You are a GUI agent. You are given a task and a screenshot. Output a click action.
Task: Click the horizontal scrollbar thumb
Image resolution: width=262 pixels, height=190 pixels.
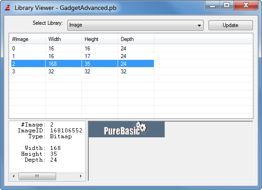coord(37,176)
